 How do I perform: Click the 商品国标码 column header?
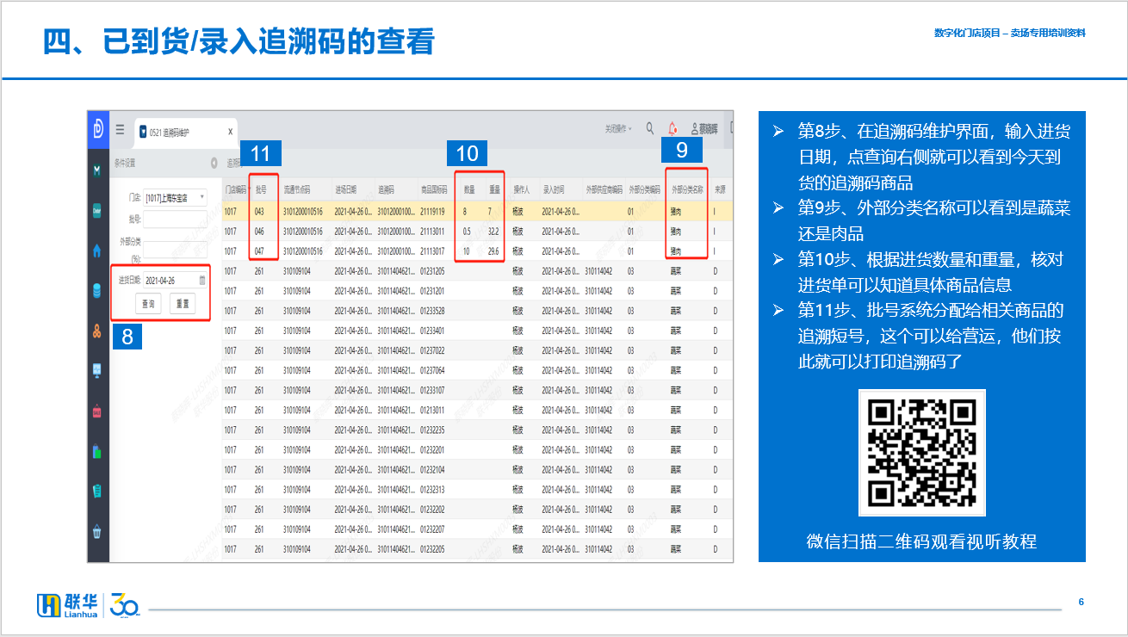(434, 189)
